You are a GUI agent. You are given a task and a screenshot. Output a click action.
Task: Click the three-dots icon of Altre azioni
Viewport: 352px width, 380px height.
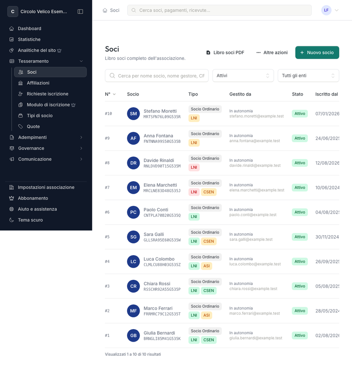(x=259, y=52)
